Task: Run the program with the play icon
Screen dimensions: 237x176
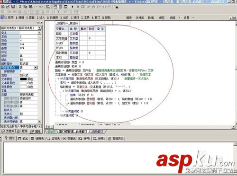Action: click(73, 7)
